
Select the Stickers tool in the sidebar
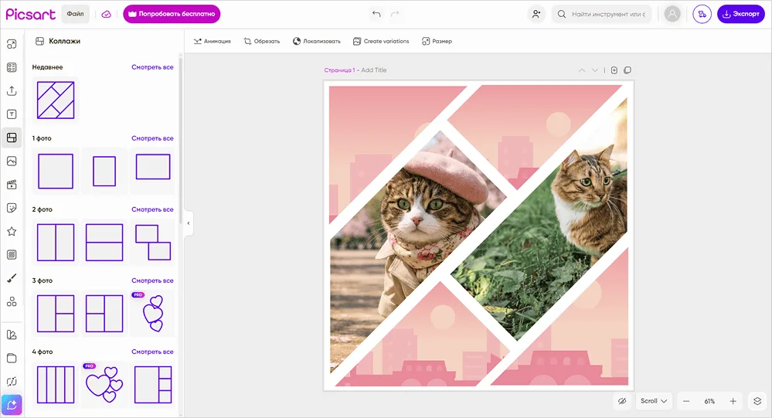coord(12,208)
